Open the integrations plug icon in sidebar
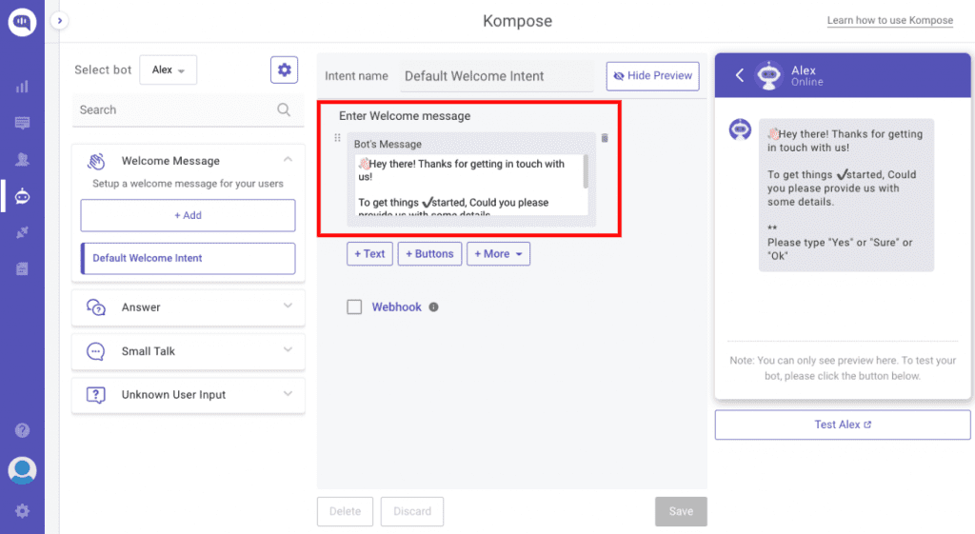975x534 pixels. pyautogui.click(x=22, y=232)
